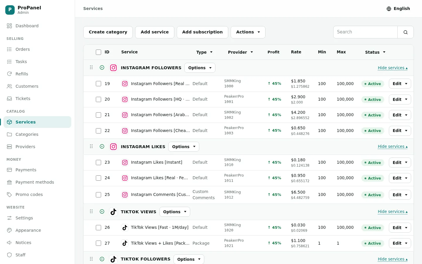This screenshot has height=264, width=422.
Task: Select the checkbox for service 21
Action: pyautogui.click(x=98, y=115)
